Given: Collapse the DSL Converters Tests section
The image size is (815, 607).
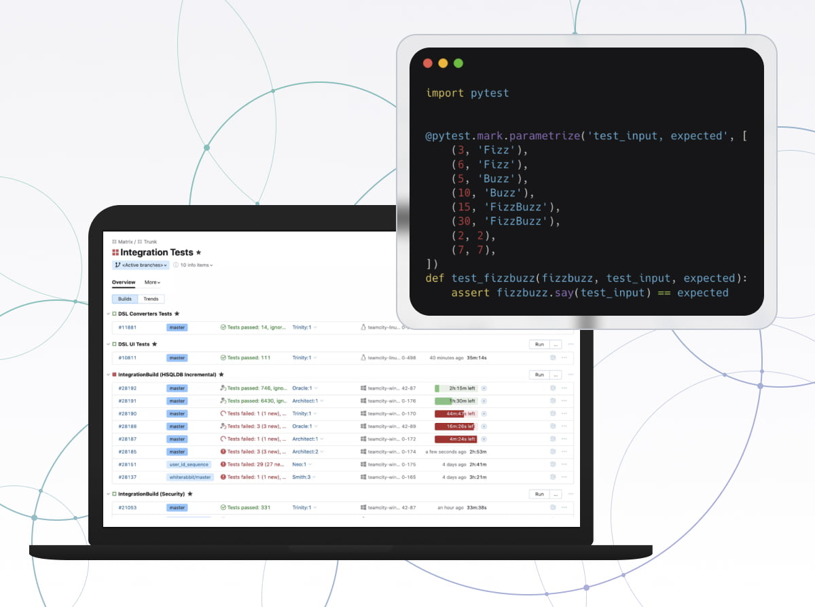Looking at the screenshot, I should click(x=107, y=314).
